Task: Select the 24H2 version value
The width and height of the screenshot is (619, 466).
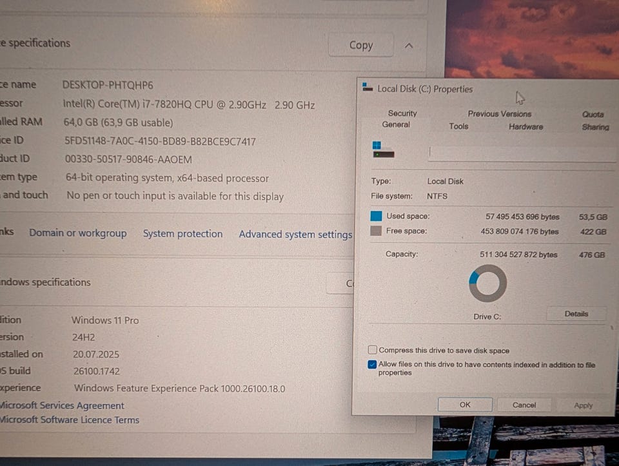Action: pyautogui.click(x=83, y=337)
